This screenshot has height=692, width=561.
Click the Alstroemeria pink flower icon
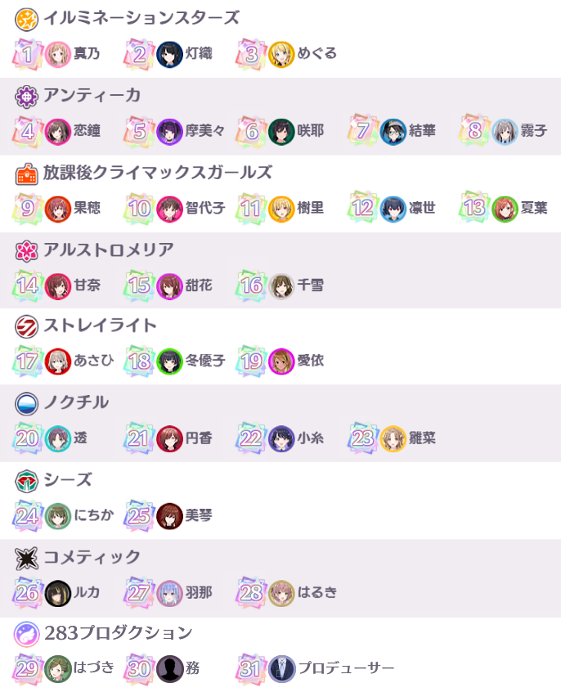26,251
